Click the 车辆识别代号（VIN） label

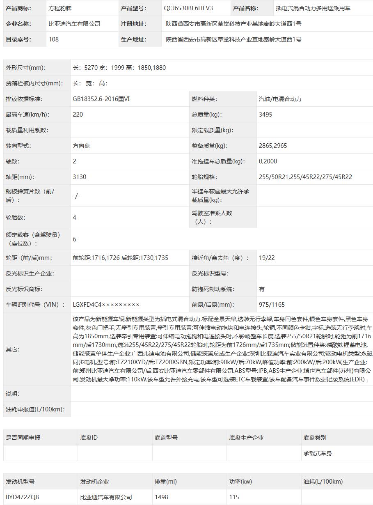(35, 305)
